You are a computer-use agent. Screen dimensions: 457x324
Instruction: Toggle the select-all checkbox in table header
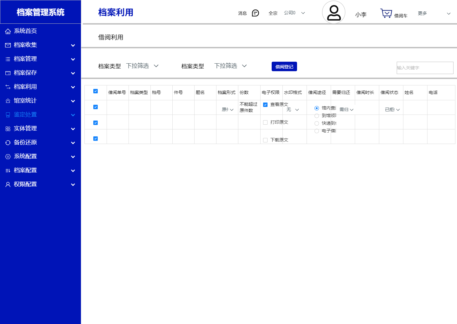click(x=96, y=91)
